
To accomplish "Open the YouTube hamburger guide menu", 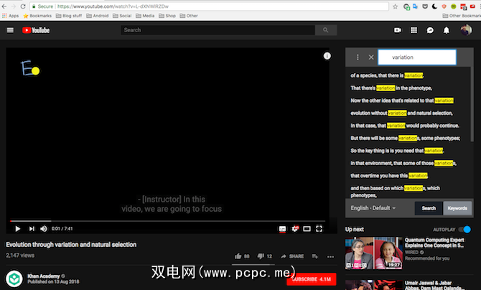I will (10, 30).
